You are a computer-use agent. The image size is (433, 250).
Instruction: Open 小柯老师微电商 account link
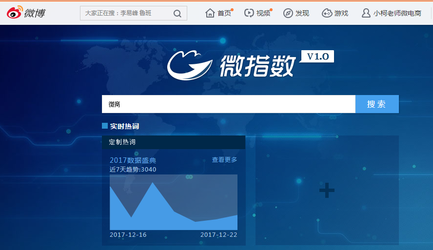(x=397, y=13)
